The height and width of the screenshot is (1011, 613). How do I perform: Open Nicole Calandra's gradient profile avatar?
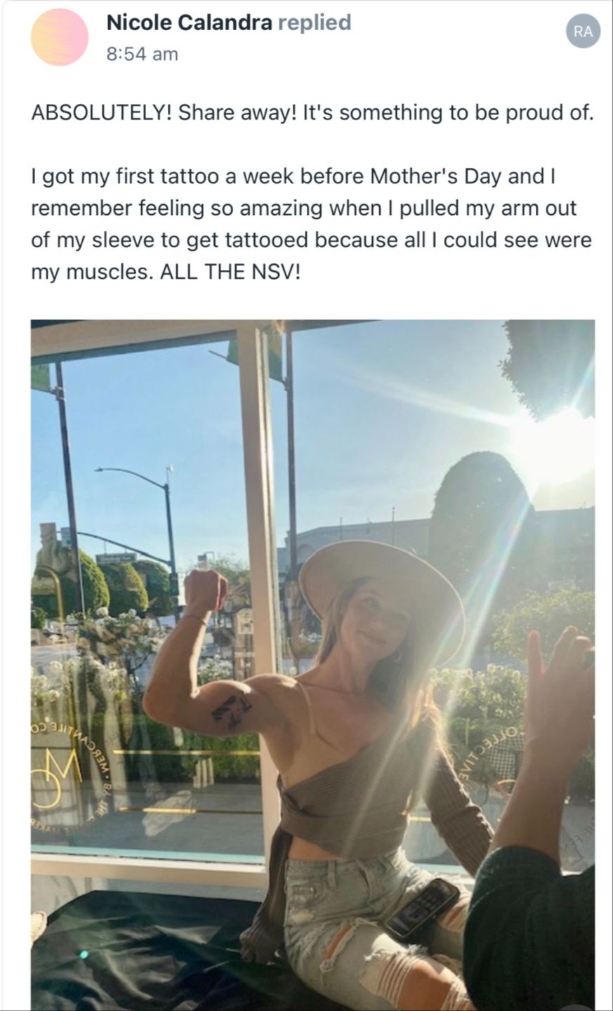pos(60,37)
